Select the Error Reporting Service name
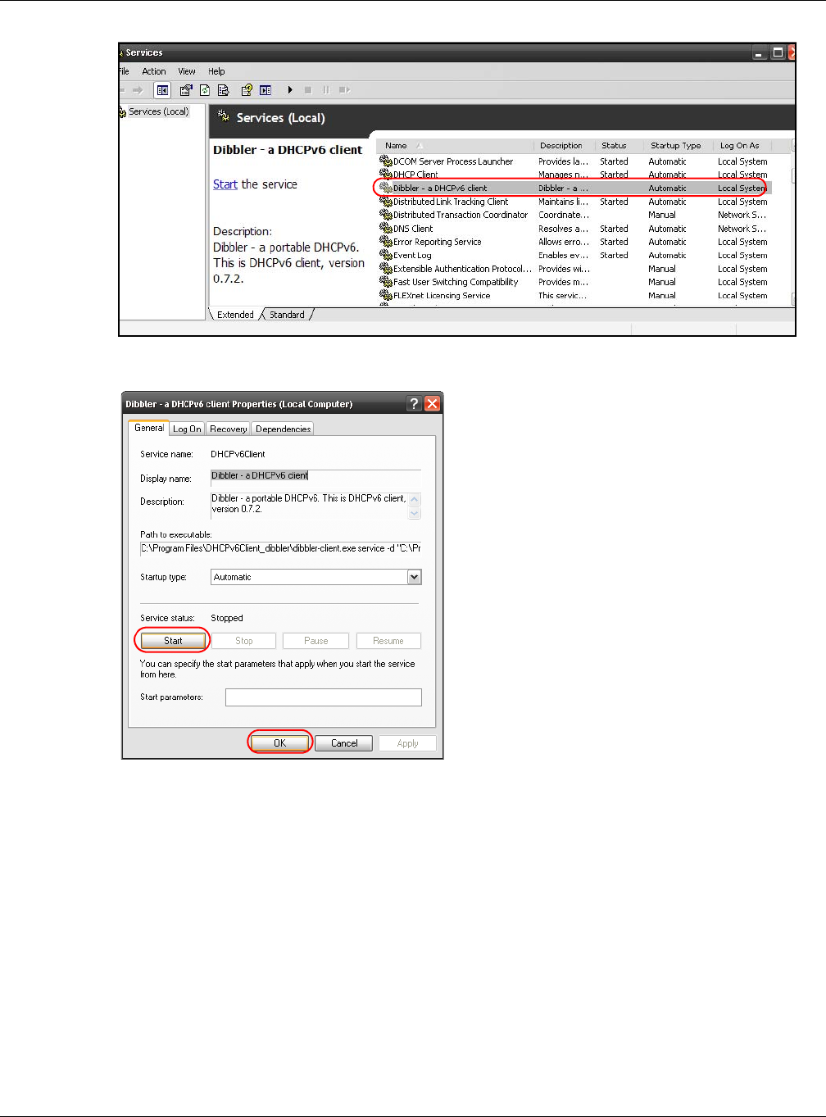 (438, 242)
